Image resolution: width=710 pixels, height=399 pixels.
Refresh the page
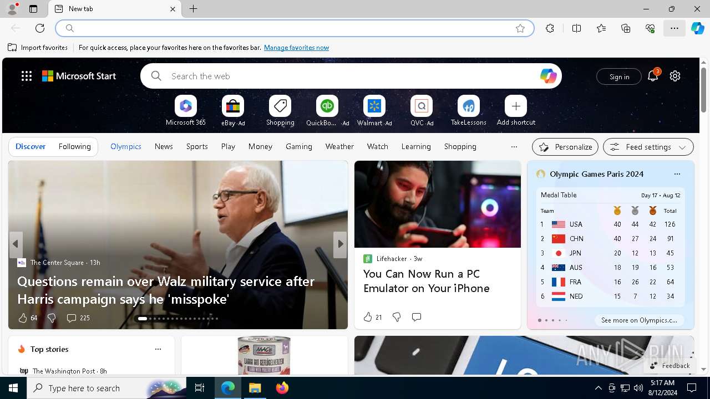40,28
